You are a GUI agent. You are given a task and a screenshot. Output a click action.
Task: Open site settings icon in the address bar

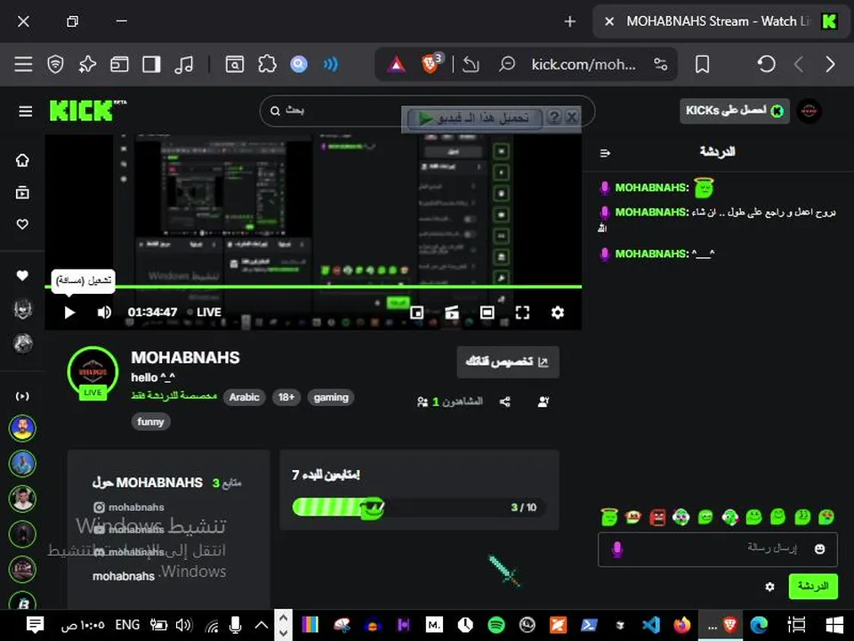(661, 64)
